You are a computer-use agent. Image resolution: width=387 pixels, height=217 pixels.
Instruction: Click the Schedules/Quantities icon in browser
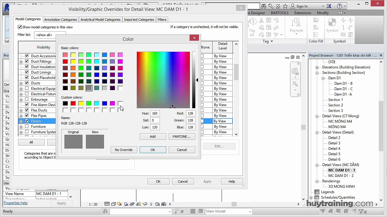(x=317, y=197)
